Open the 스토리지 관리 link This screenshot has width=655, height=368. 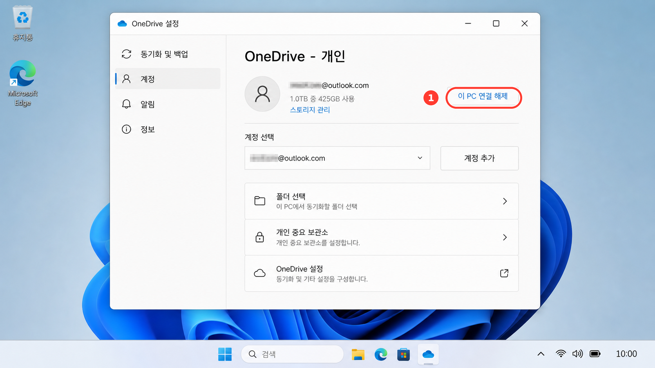tap(310, 110)
